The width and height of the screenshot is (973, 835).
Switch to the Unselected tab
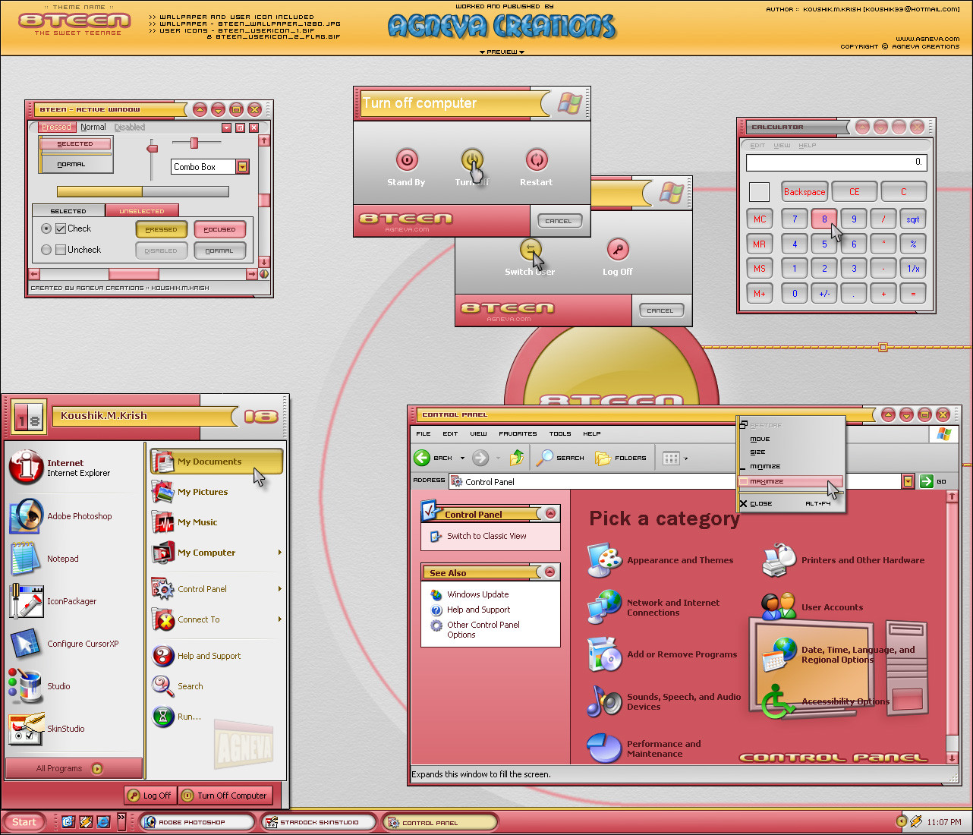(142, 211)
